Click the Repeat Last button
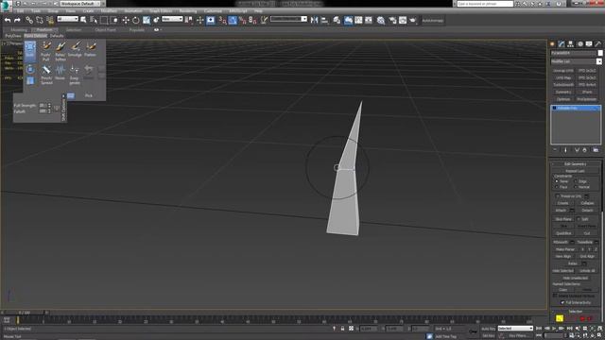 point(575,171)
